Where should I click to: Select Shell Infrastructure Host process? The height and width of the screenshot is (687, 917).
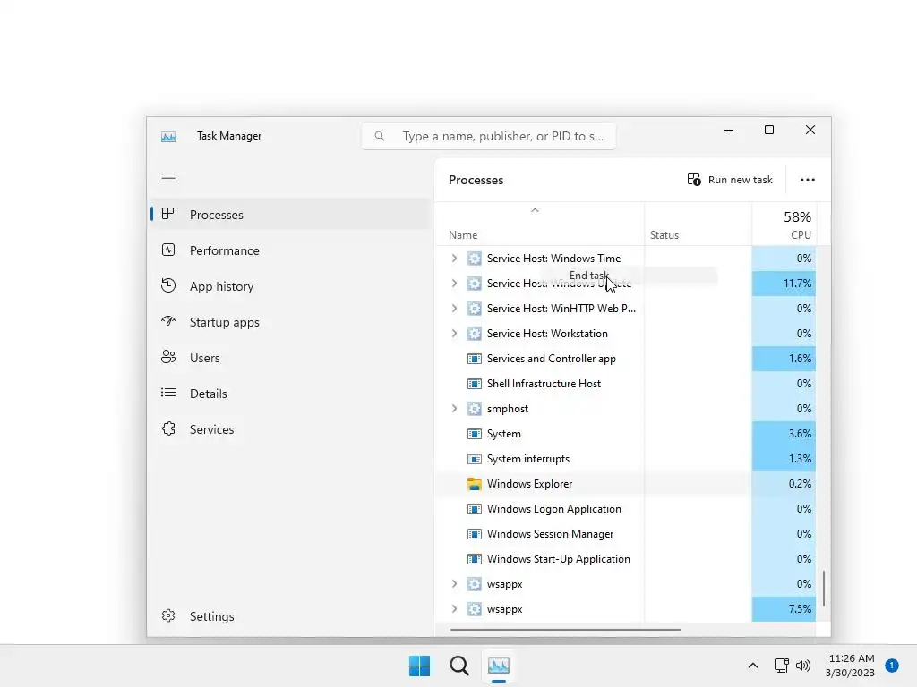[625, 384]
